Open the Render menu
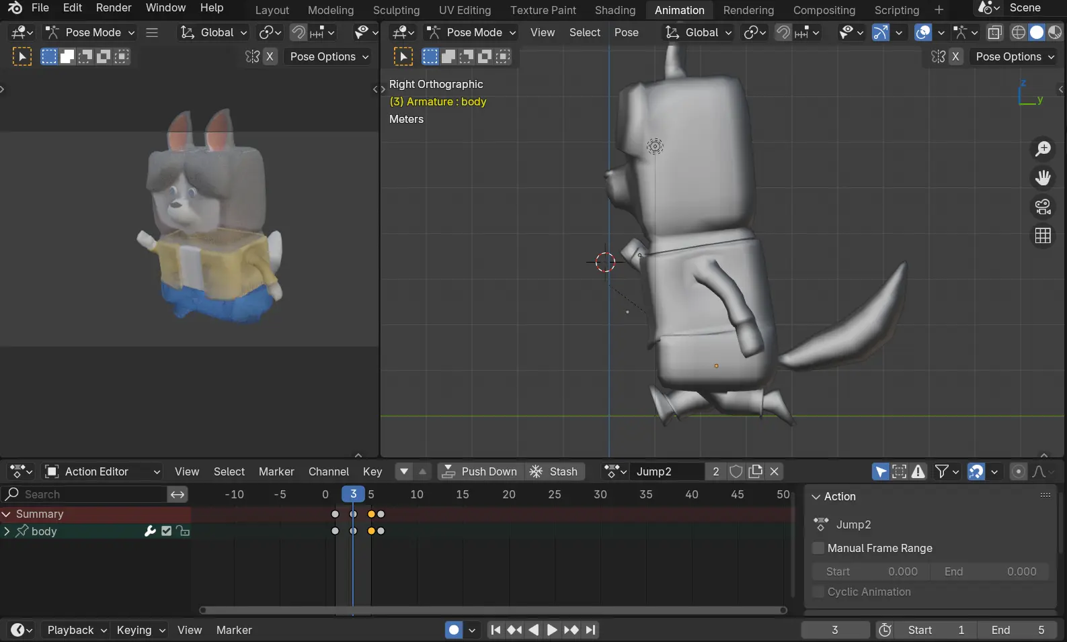 point(114,8)
